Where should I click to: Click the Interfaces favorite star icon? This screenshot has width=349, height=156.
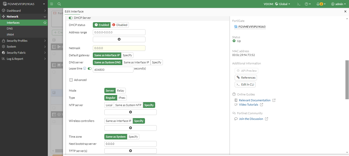[45, 23]
